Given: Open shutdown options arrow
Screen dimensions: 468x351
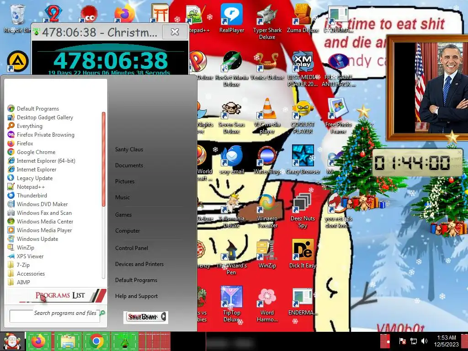Looking at the screenshot, I should pos(164,317).
